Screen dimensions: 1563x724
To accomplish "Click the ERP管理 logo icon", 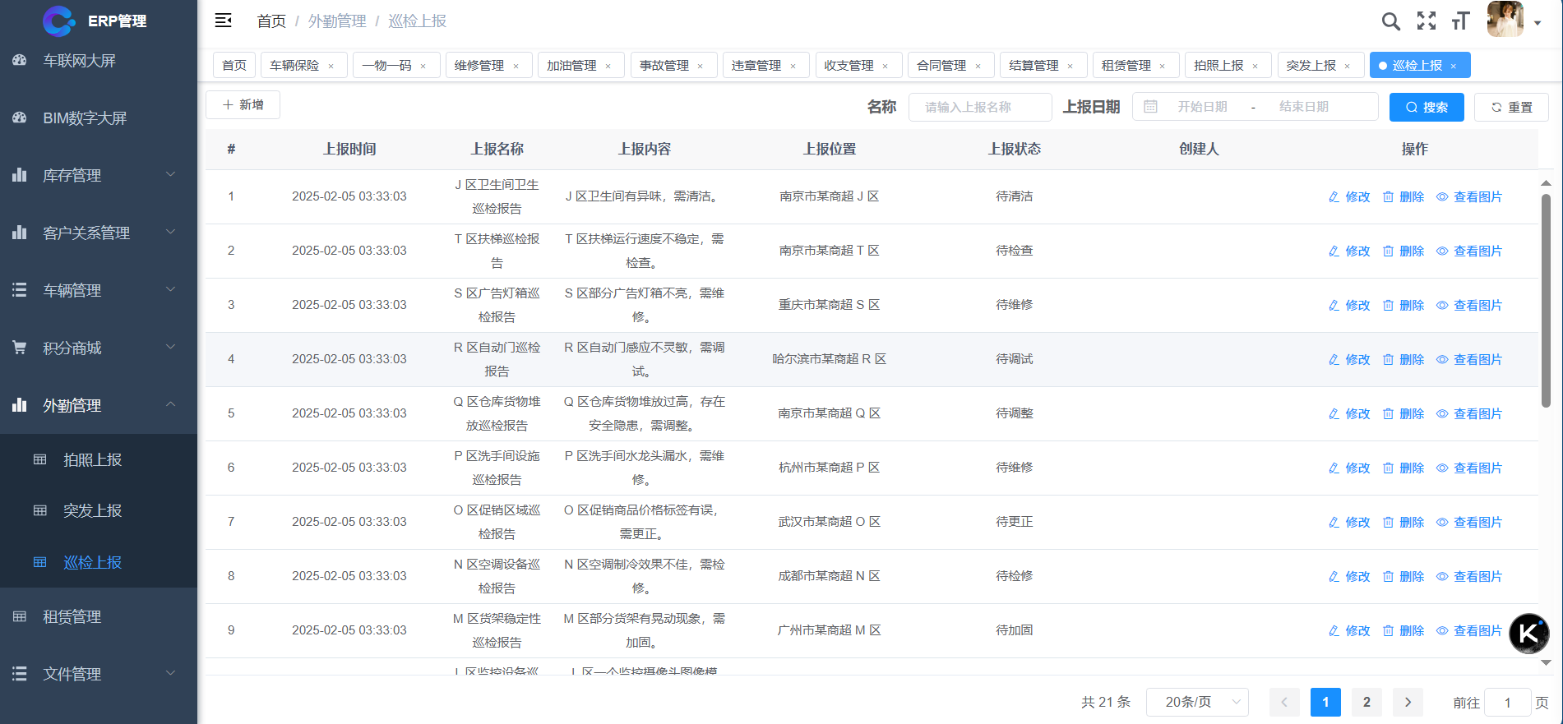I will click(58, 21).
